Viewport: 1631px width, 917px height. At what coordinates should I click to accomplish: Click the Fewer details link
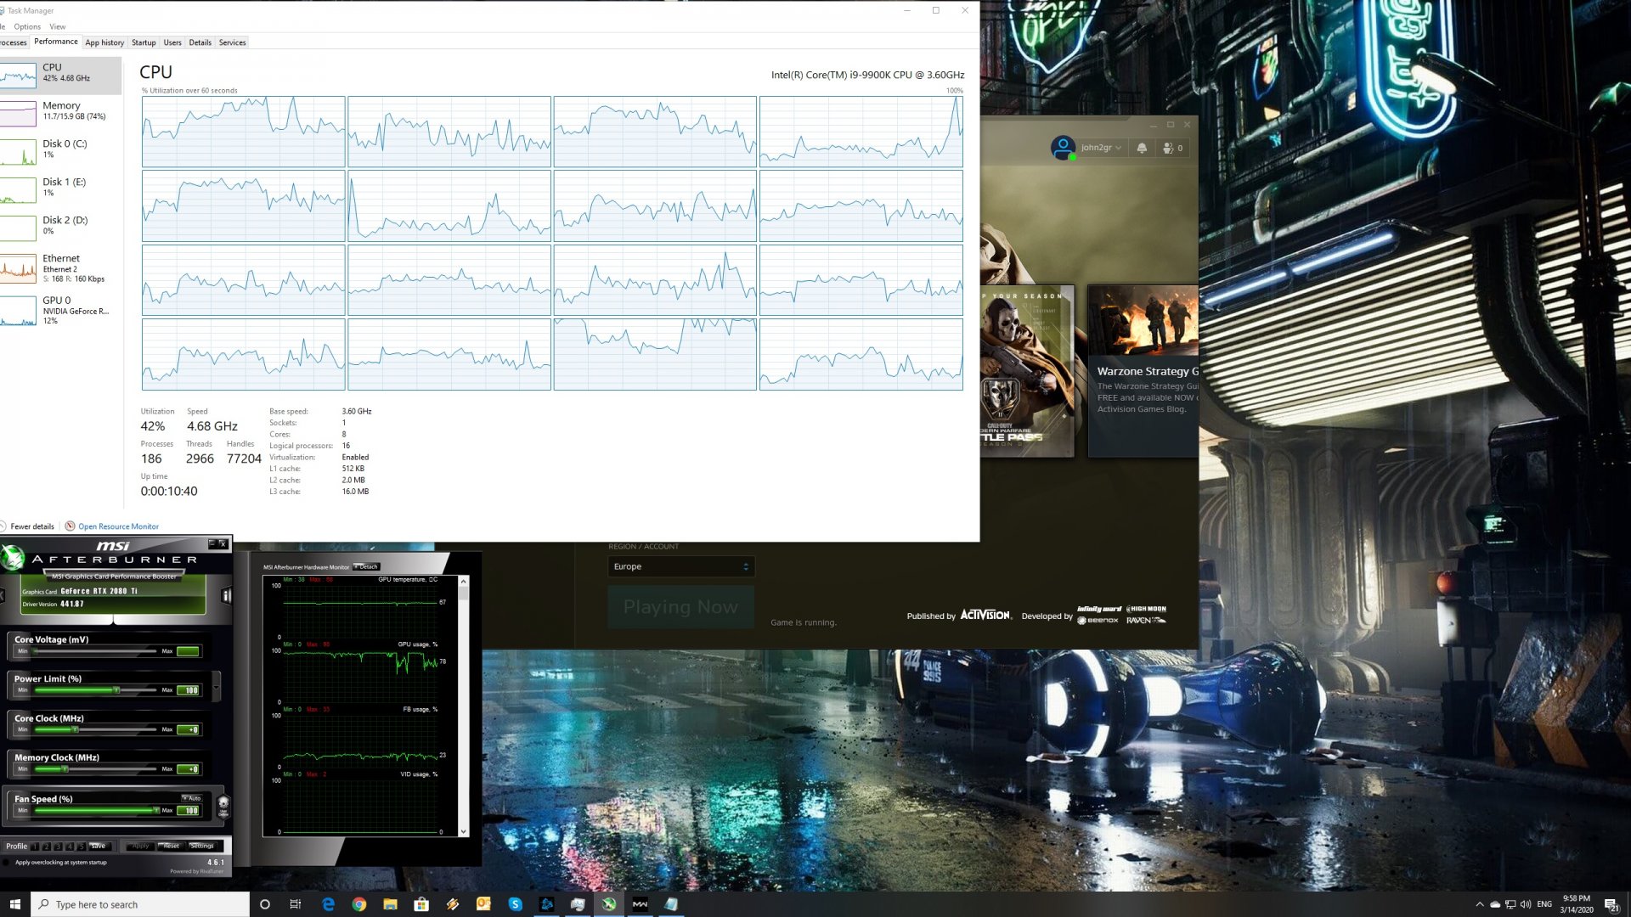pyautogui.click(x=32, y=526)
